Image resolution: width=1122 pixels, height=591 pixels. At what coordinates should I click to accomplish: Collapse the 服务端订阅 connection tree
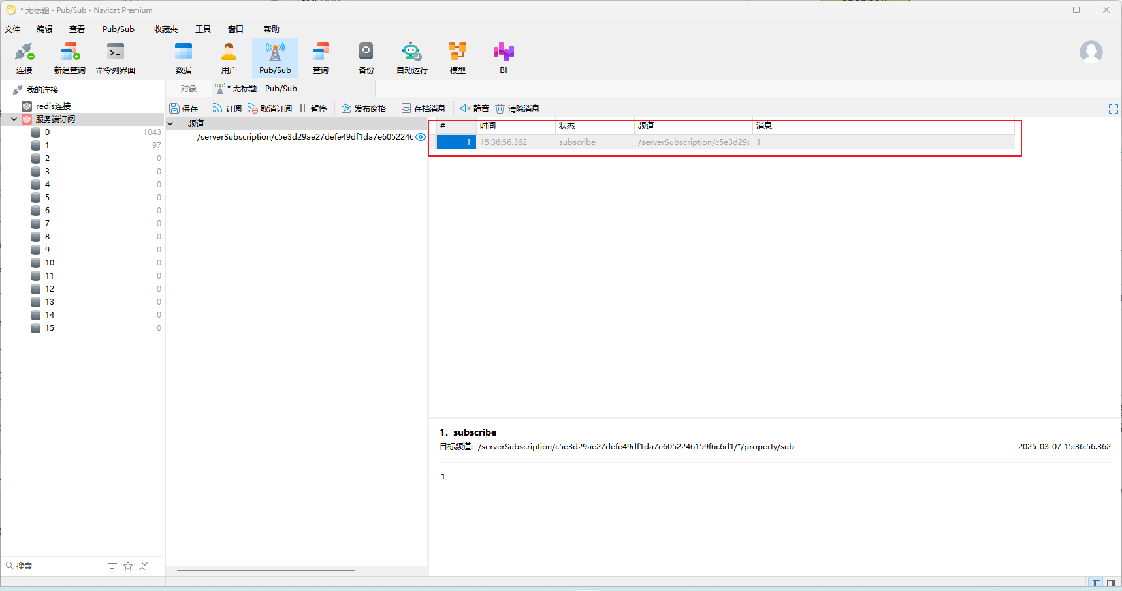(x=14, y=119)
